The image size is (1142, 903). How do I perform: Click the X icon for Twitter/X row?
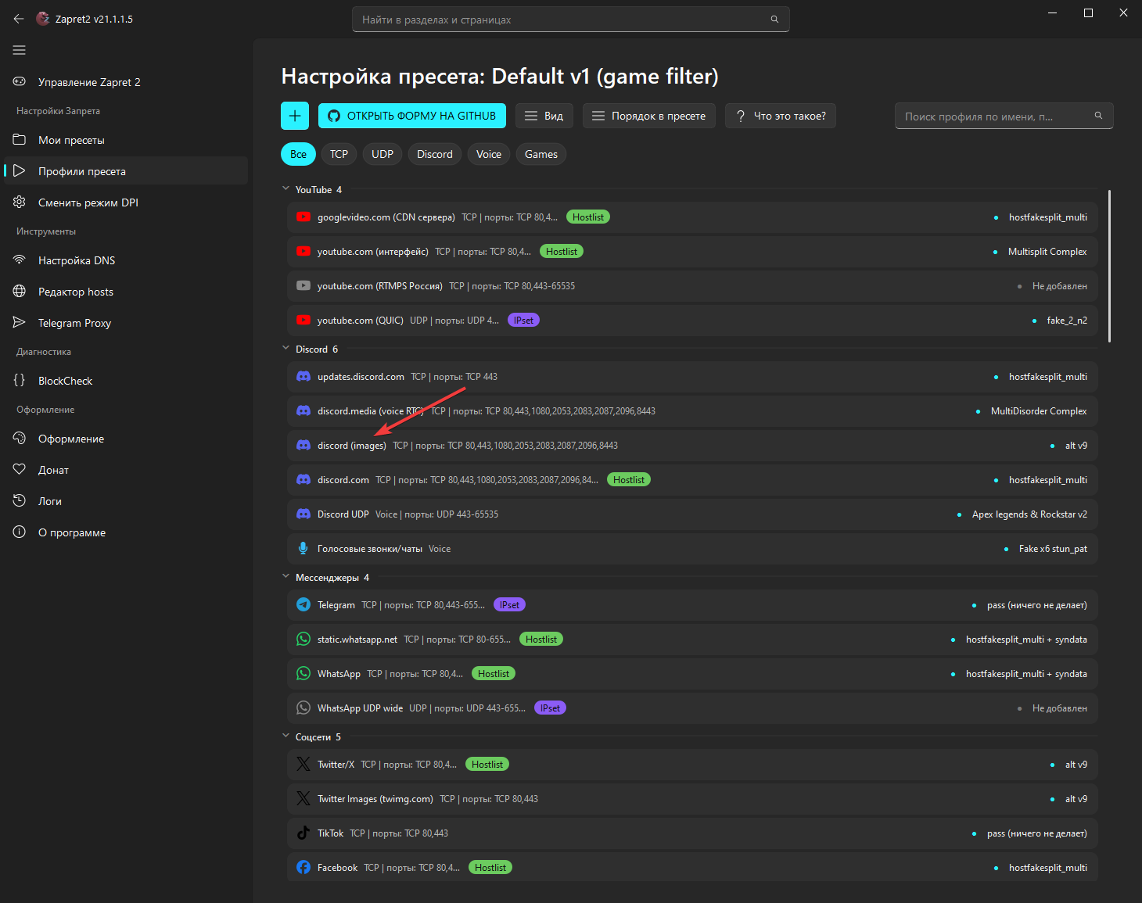(303, 765)
